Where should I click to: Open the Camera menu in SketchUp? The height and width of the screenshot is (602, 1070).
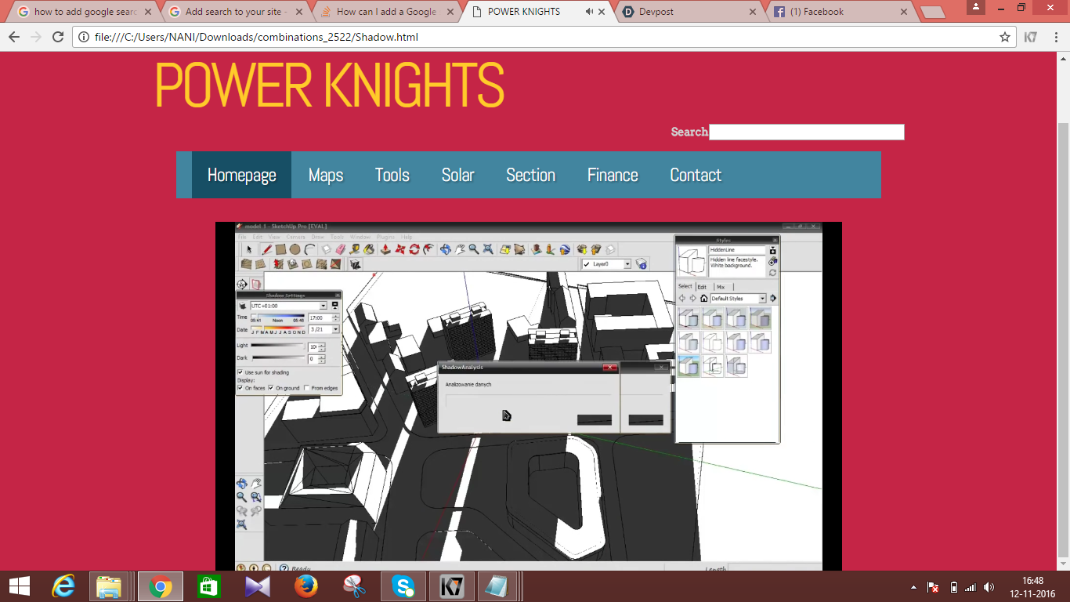point(295,237)
